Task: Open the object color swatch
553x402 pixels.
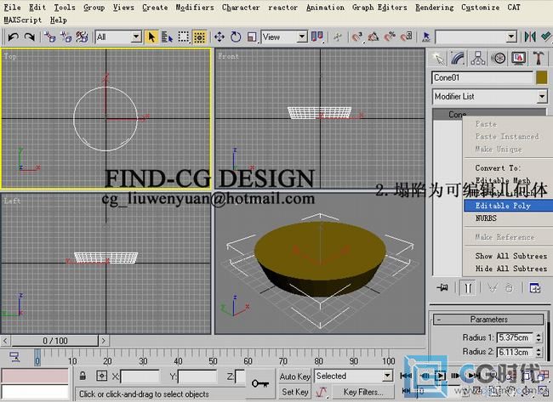Action: pyautogui.click(x=542, y=77)
